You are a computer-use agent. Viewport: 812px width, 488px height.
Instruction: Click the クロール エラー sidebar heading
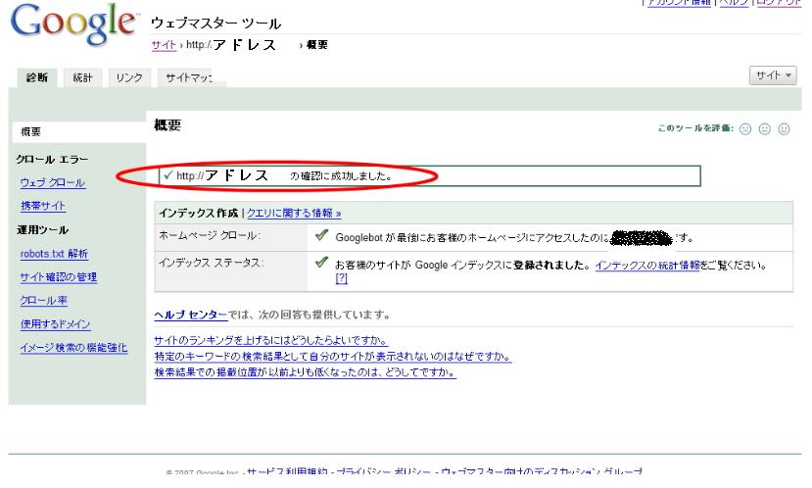pyautogui.click(x=52, y=160)
